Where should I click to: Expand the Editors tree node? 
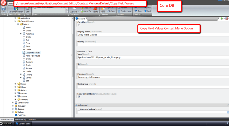tap(15, 87)
